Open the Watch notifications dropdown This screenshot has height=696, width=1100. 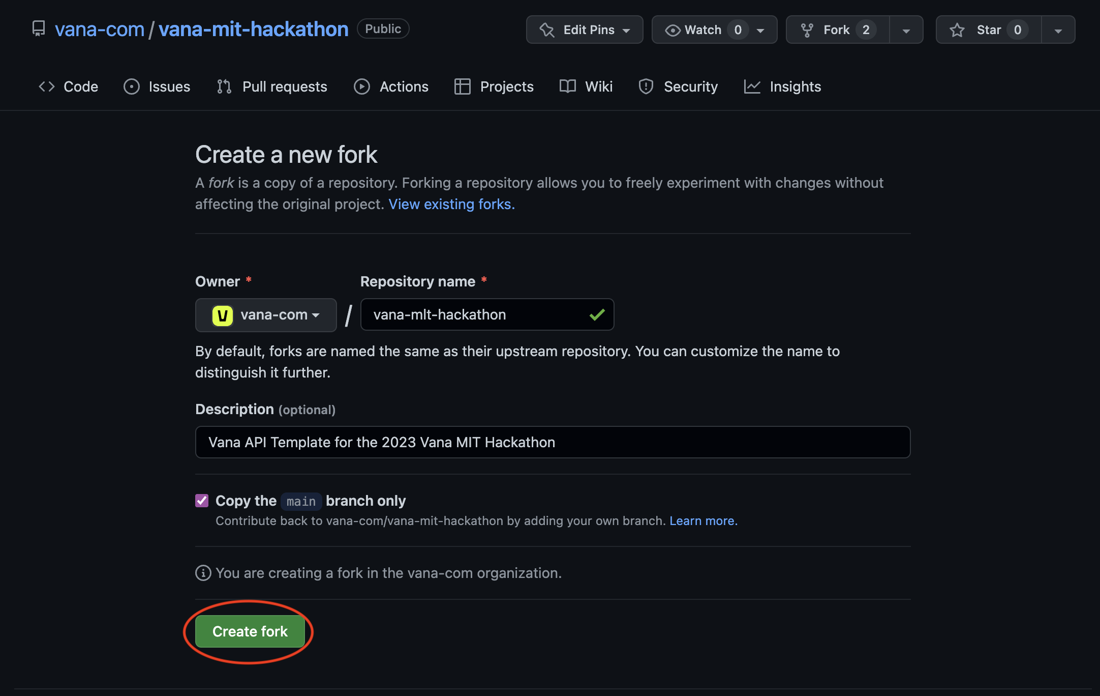(x=760, y=31)
